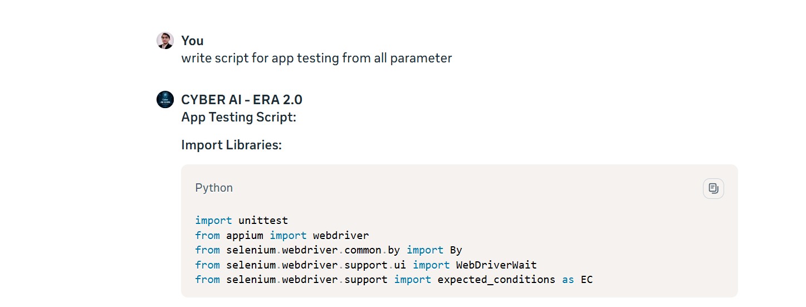Select the user's app testing prompt text
The height and width of the screenshot is (307, 806).
(316, 58)
